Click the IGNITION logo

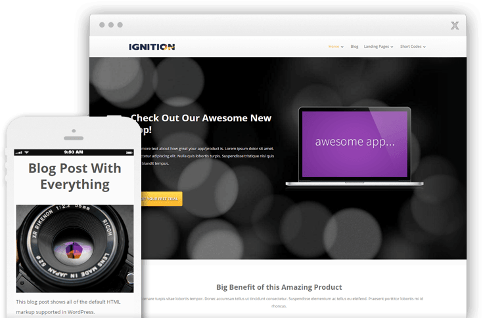[152, 47]
